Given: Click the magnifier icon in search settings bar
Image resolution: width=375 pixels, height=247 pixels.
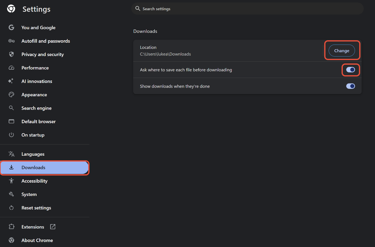Looking at the screenshot, I should point(138,9).
